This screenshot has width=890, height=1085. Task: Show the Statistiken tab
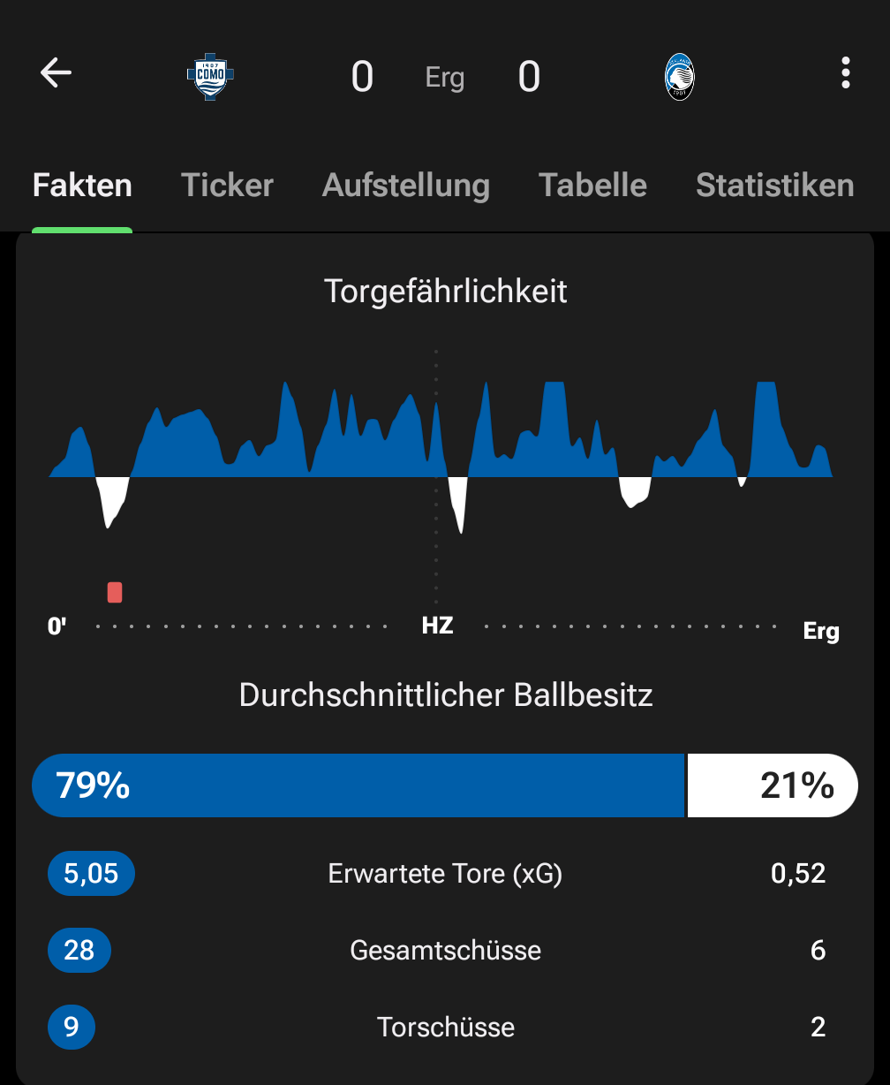[x=774, y=186]
